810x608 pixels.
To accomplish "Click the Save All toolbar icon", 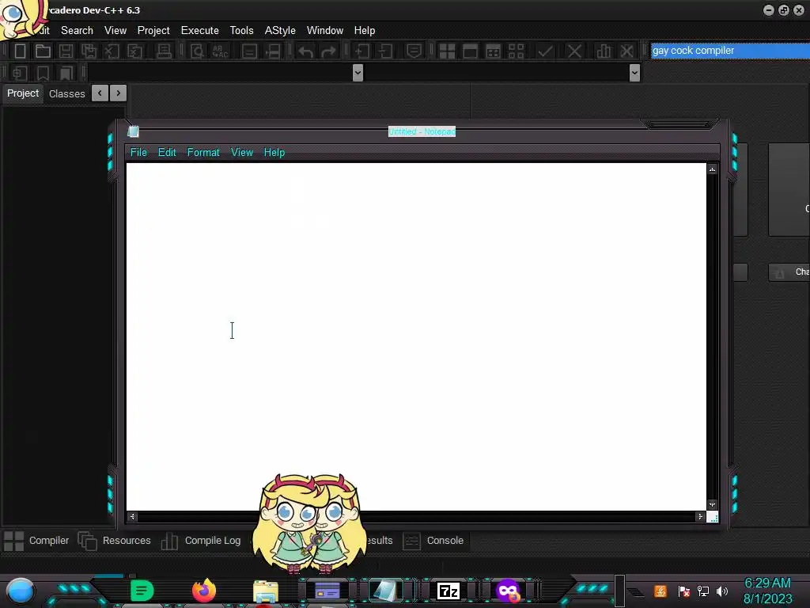I will click(x=89, y=51).
